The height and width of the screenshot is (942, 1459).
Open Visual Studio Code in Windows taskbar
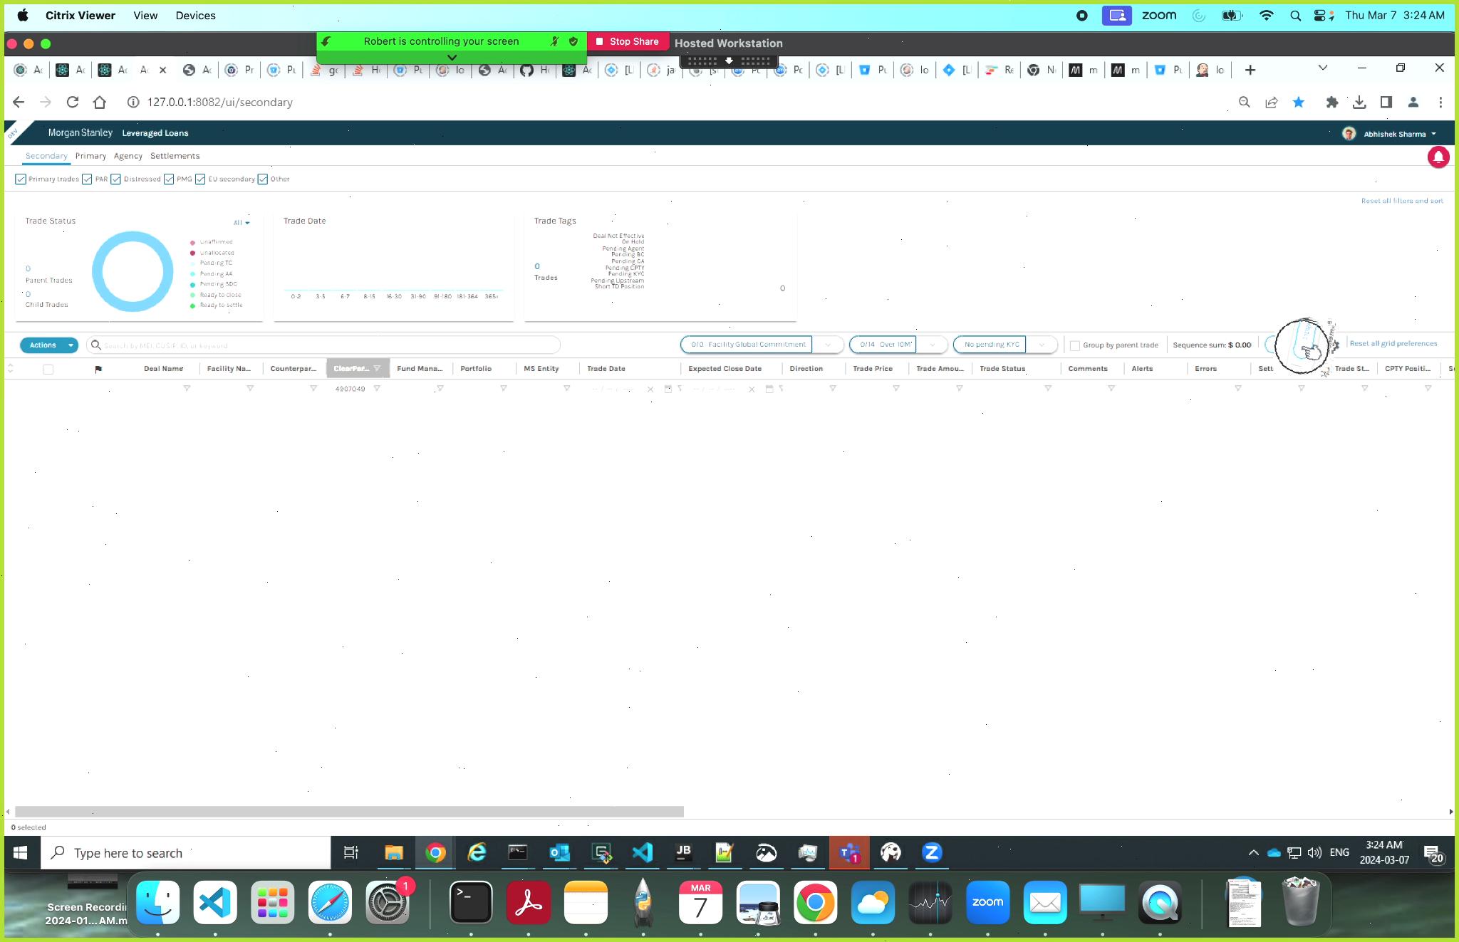pos(643,852)
